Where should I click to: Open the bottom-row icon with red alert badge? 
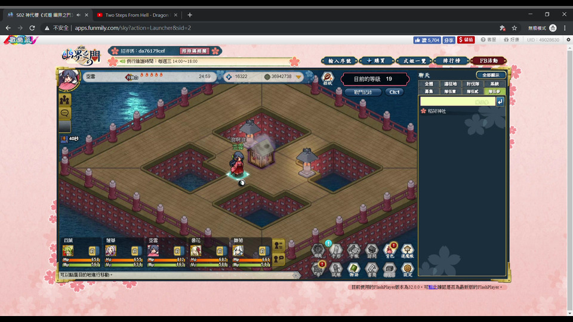318,270
